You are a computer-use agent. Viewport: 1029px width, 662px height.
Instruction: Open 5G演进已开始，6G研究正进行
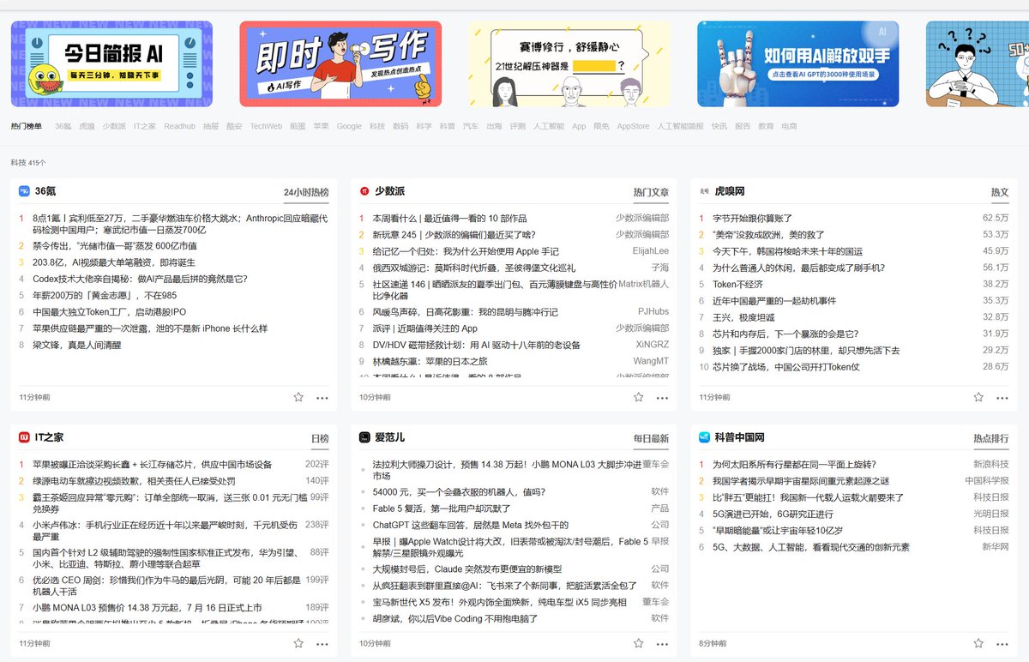773,514
